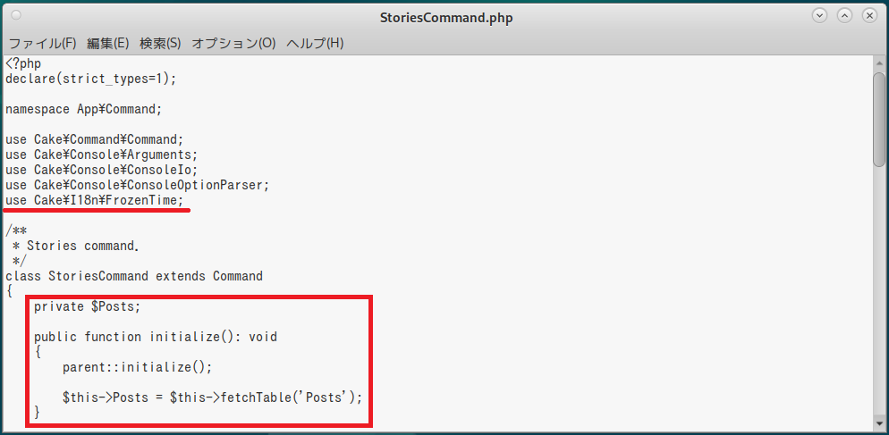The image size is (889, 435).
Task: Open the オプション(O) menu
Action: pos(233,43)
